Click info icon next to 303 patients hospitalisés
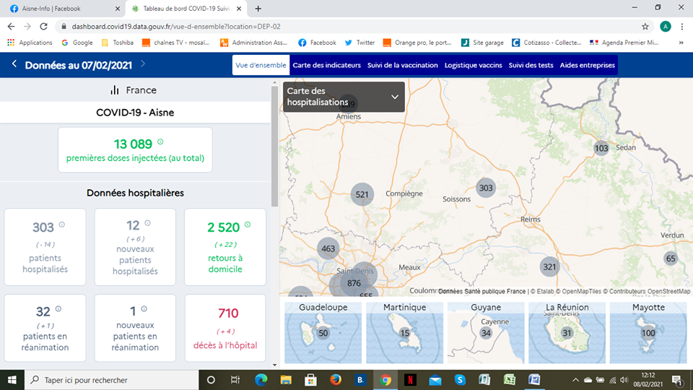693x390 pixels. (x=61, y=225)
